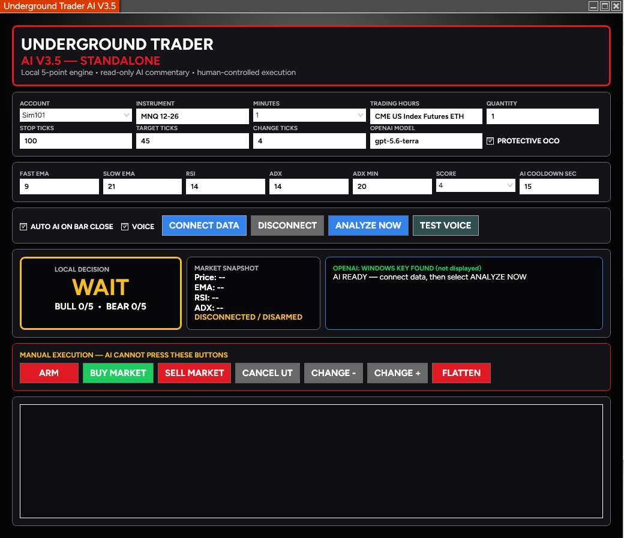
Task: Select the Change Ticks field
Action: (x=309, y=141)
